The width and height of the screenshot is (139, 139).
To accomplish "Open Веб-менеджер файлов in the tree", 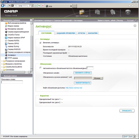I will (17, 23).
